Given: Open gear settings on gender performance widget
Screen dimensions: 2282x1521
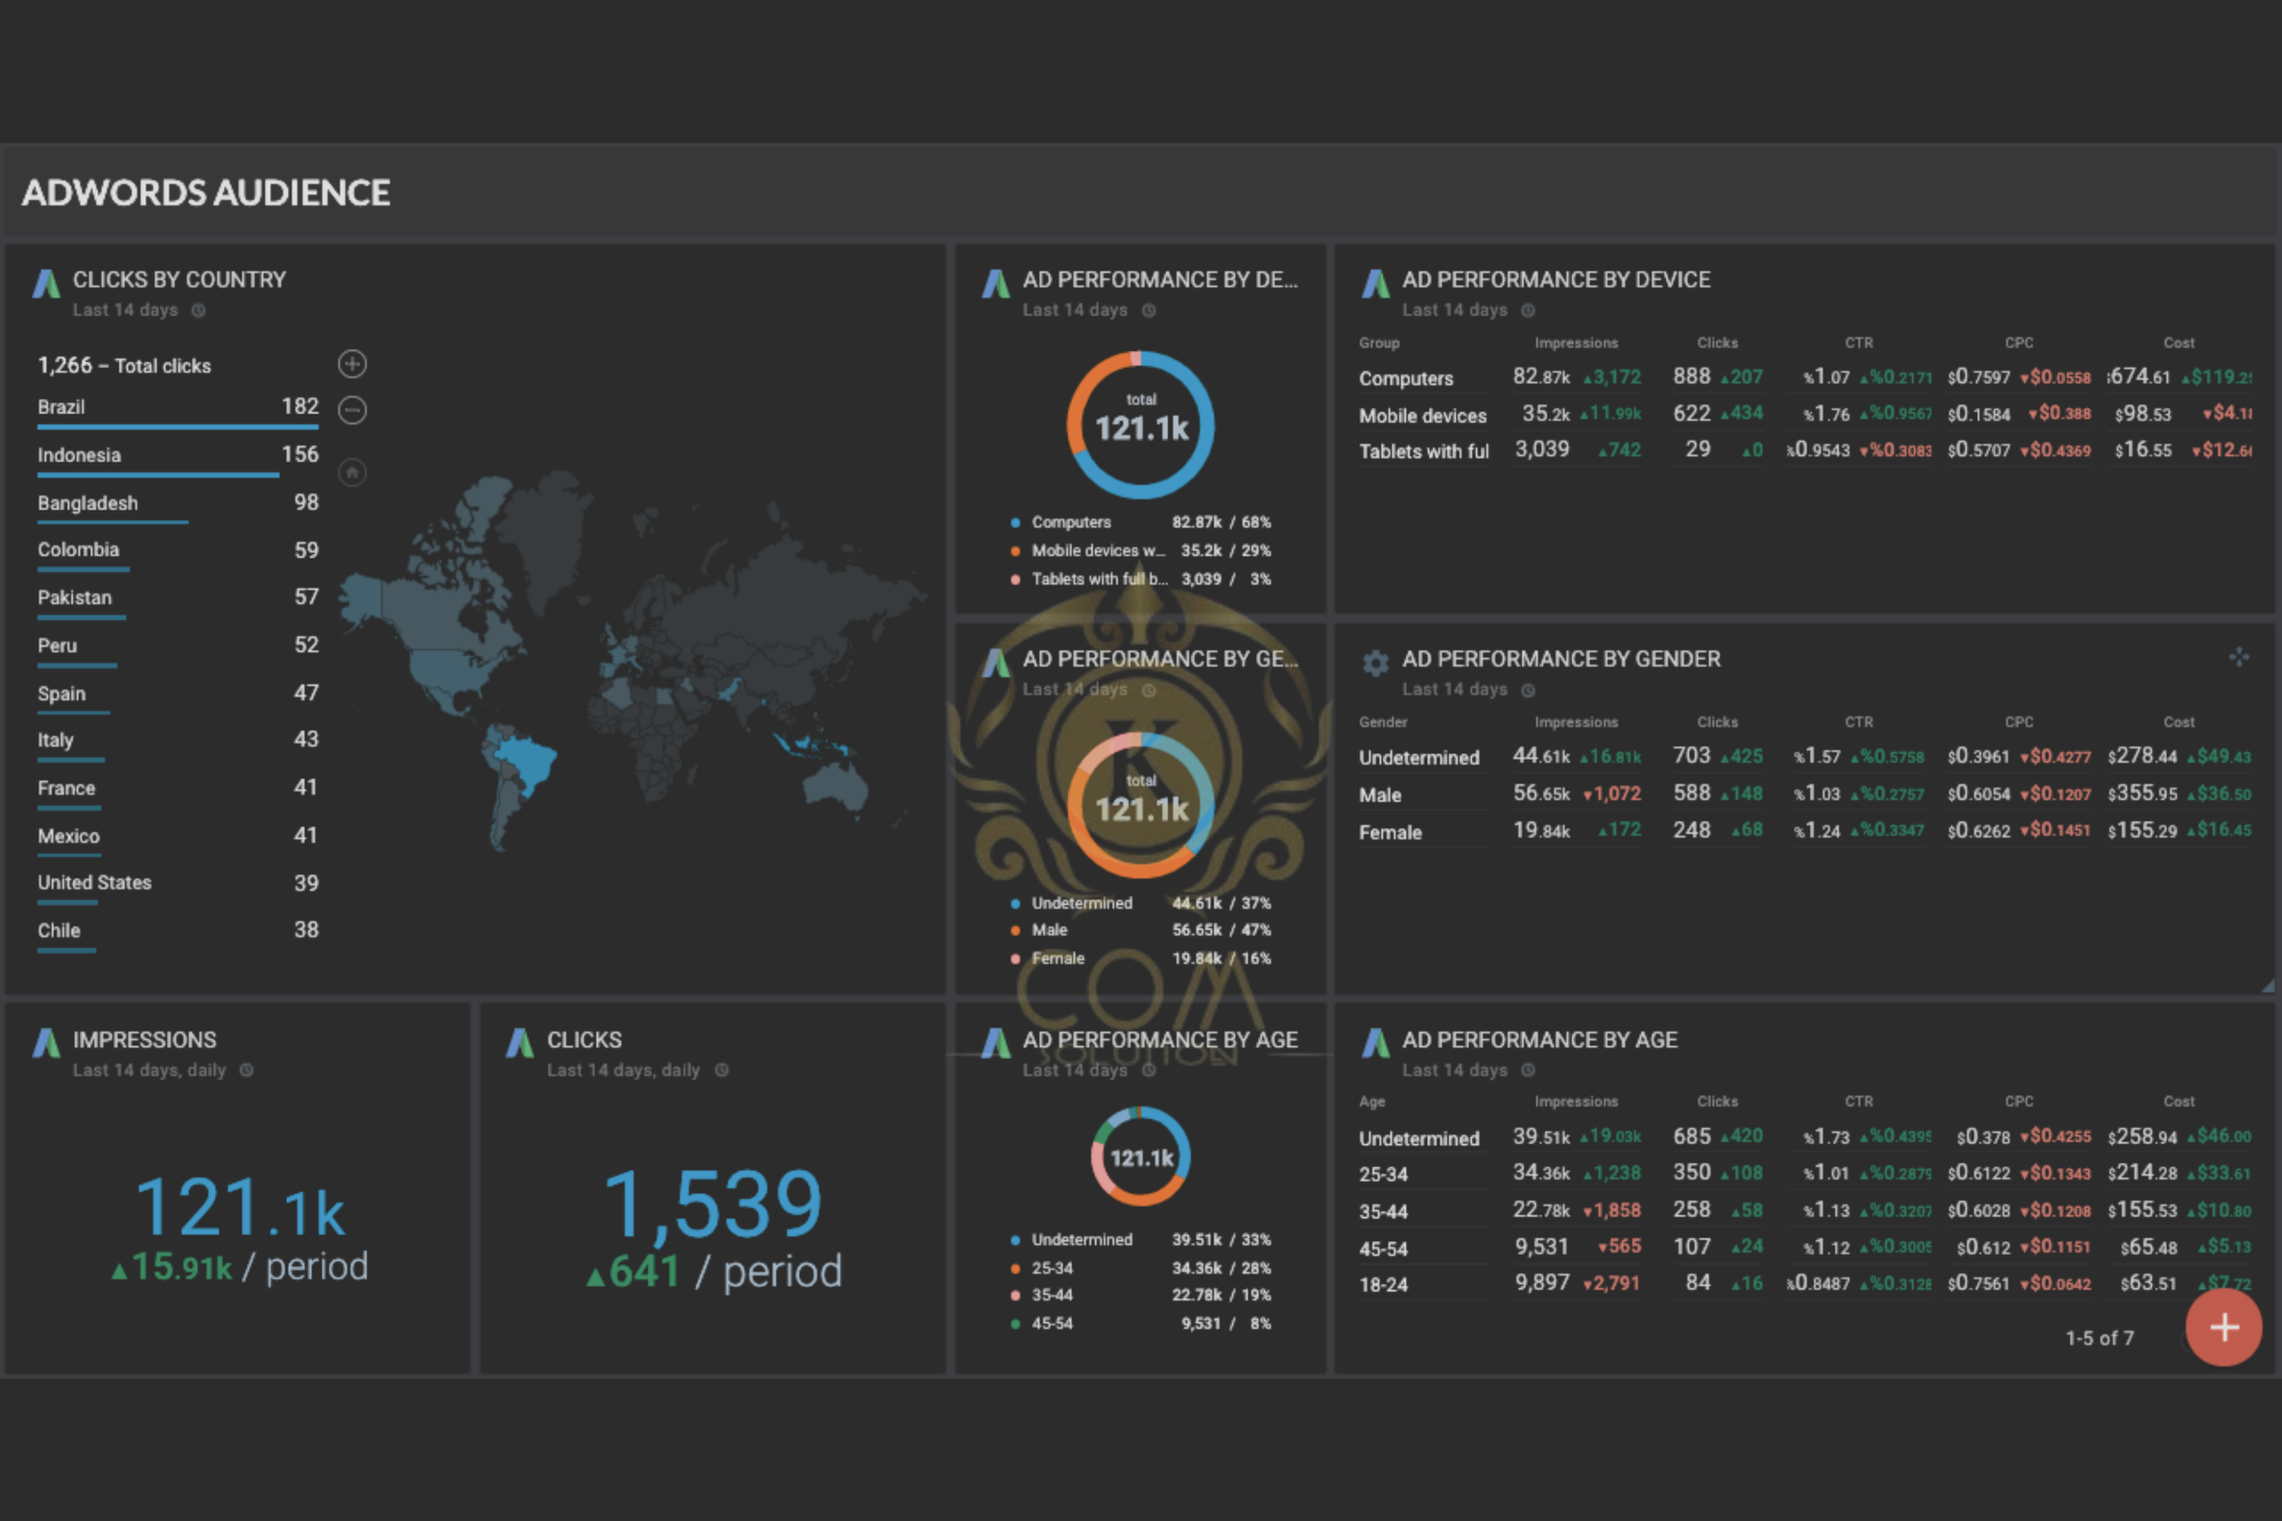Looking at the screenshot, I should 1375,663.
